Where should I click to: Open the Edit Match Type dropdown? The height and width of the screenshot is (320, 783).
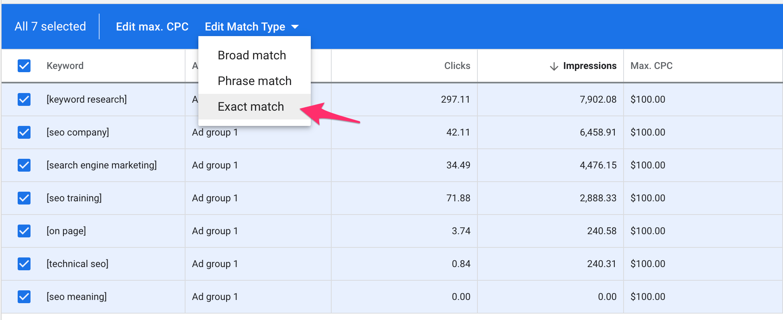click(x=245, y=27)
